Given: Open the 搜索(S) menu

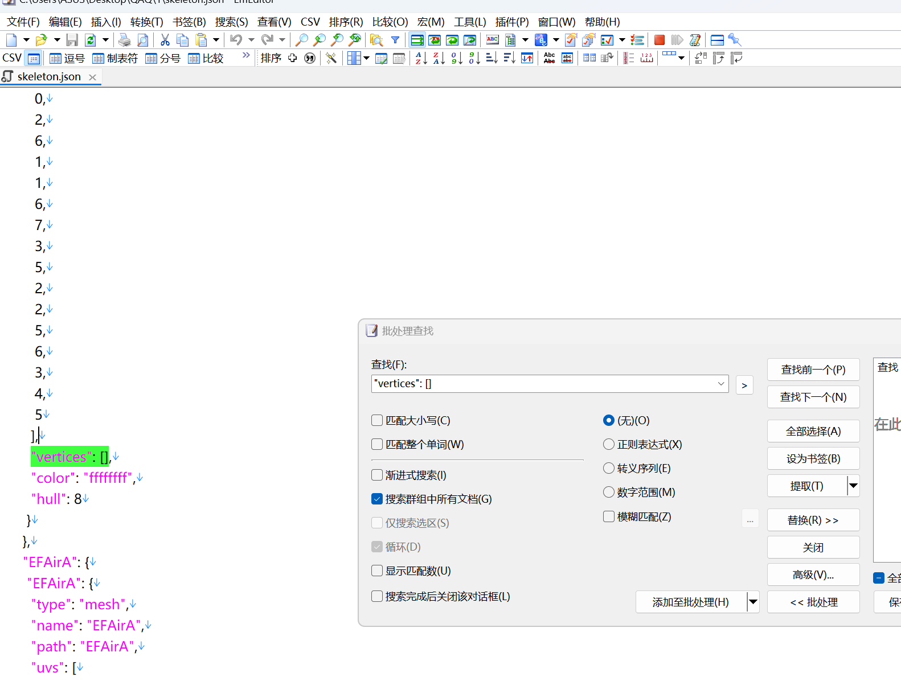Looking at the screenshot, I should pyautogui.click(x=231, y=22).
